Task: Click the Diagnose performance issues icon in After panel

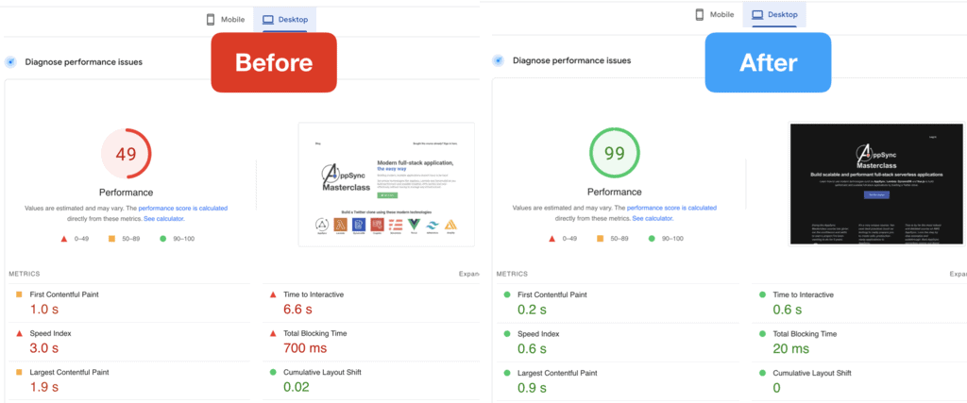Action: point(499,61)
